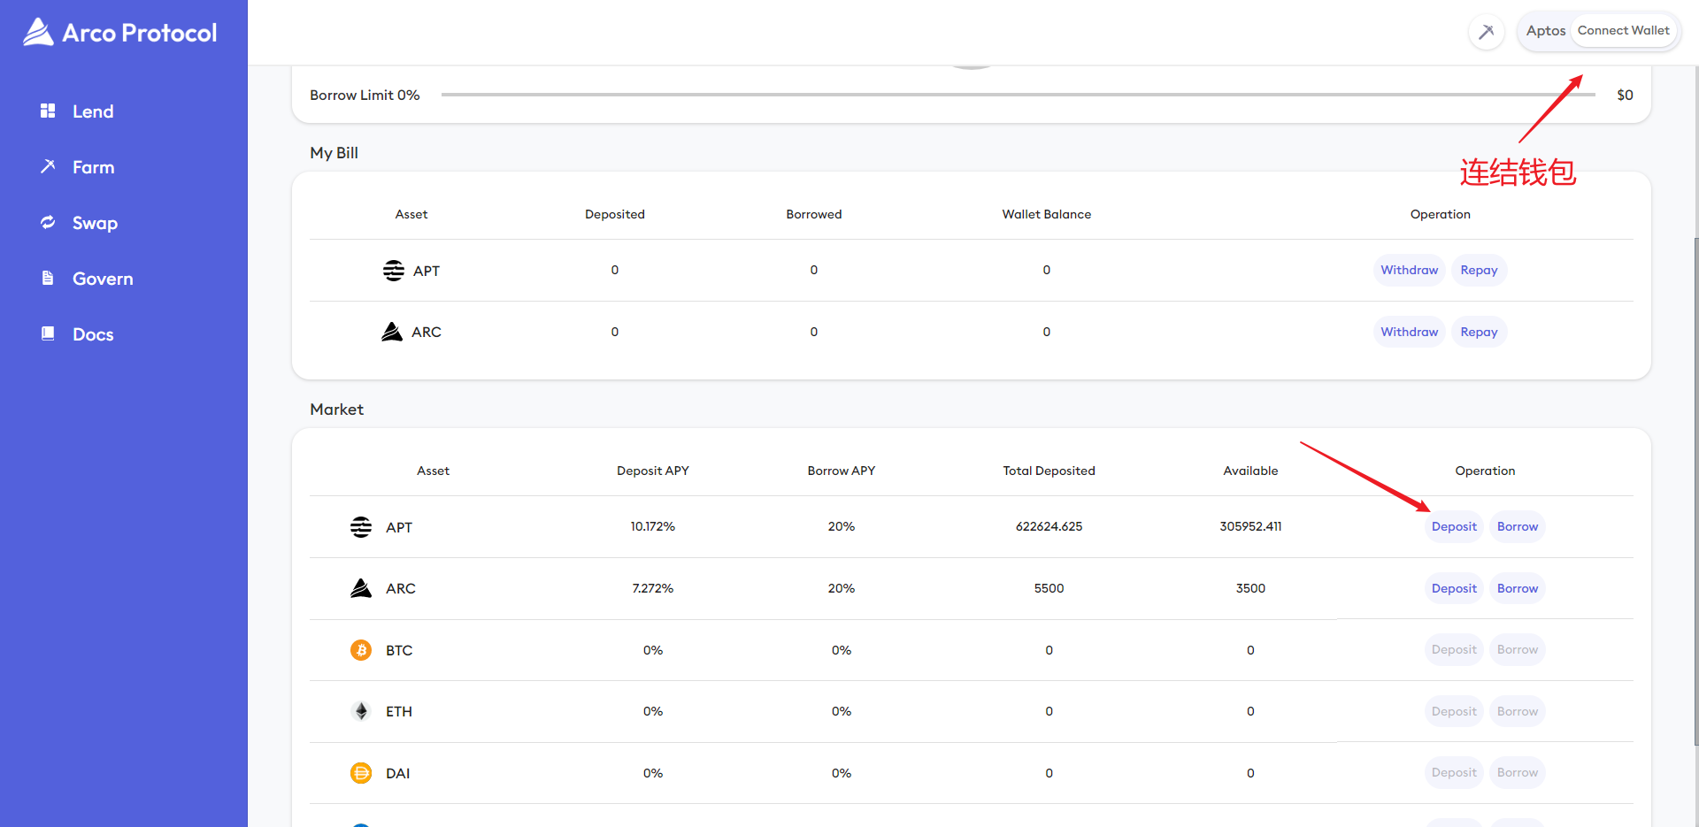
Task: Click disabled Deposit button for ETH
Action: 1454,711
